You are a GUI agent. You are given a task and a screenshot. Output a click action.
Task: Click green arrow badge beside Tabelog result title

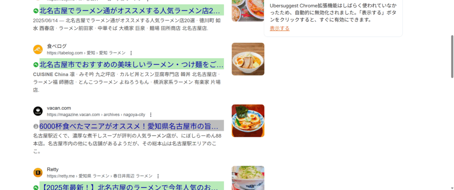click(x=36, y=64)
